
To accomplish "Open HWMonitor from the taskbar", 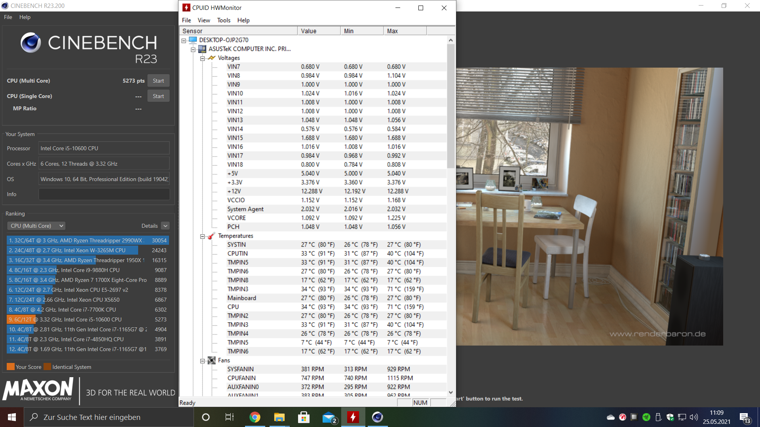I will click(x=353, y=417).
